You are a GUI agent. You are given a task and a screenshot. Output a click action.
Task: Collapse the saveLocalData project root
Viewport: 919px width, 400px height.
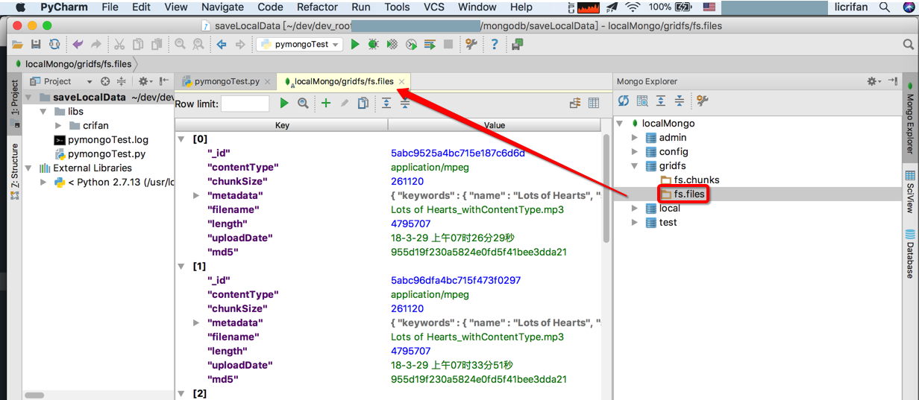[28, 97]
